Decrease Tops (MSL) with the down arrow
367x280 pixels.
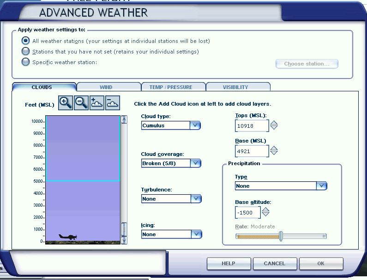pos(274,127)
